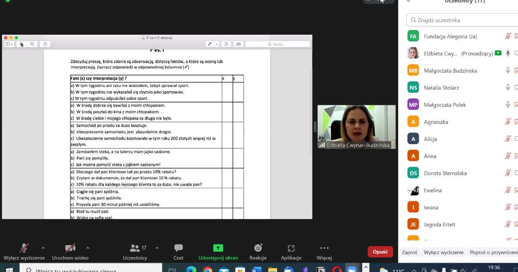Open sidebar view dropdown in shared Preview window
Screen dimensions: 518x272
(x=9, y=44)
